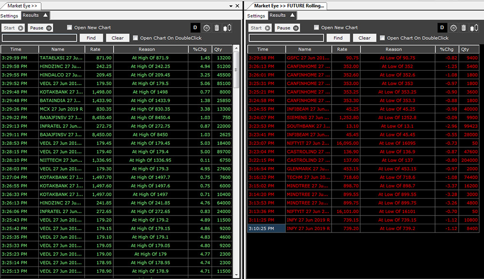Select the HINDALCO 27 Ju... row name
This screenshot has height=279, width=484.
pyautogui.click(x=61, y=75)
